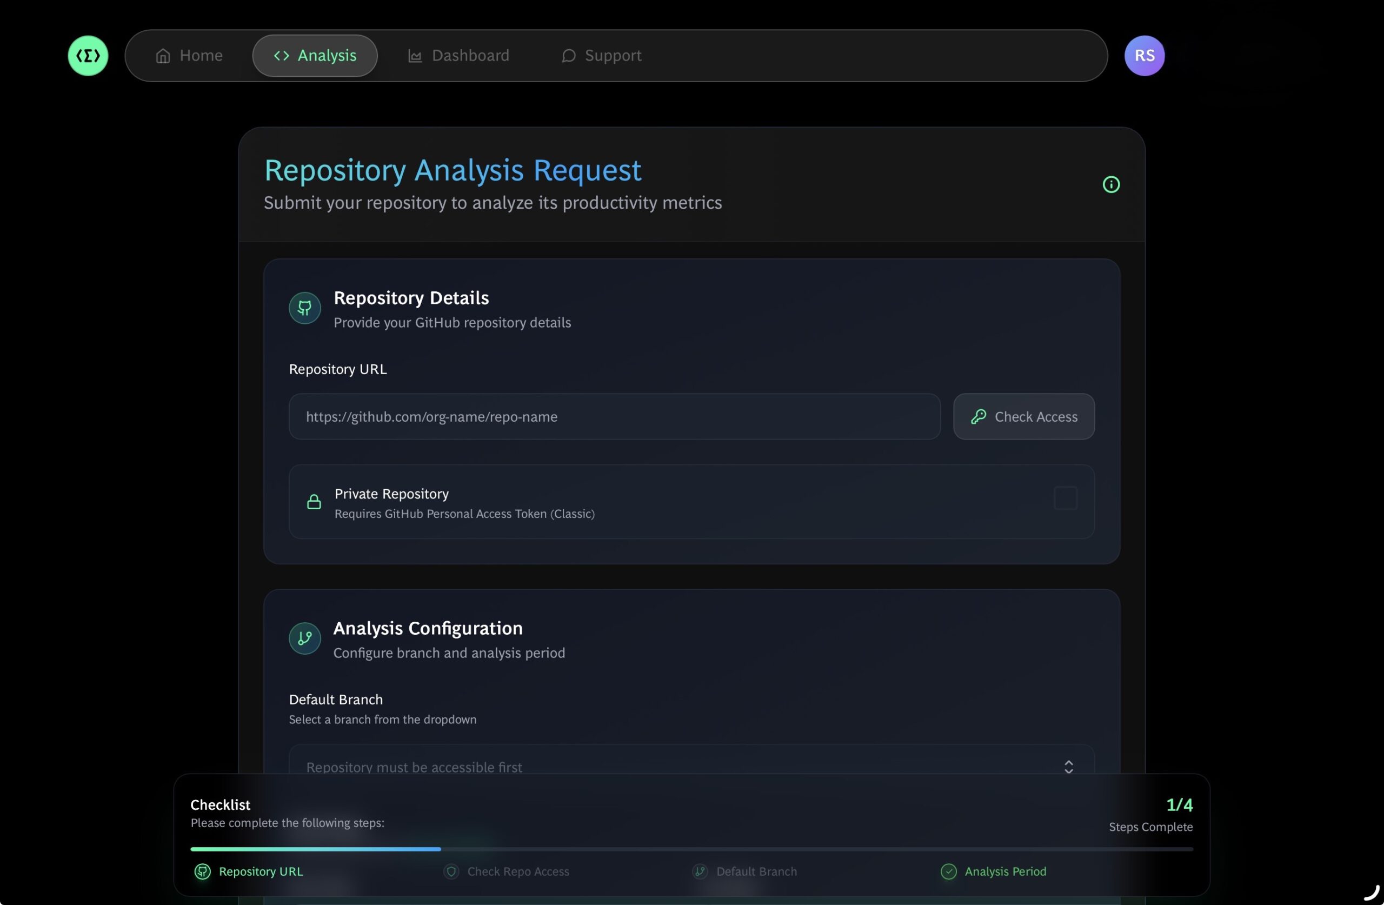Image resolution: width=1384 pixels, height=905 pixels.
Task: Click the lock icon in Private Repository row
Action: (314, 501)
